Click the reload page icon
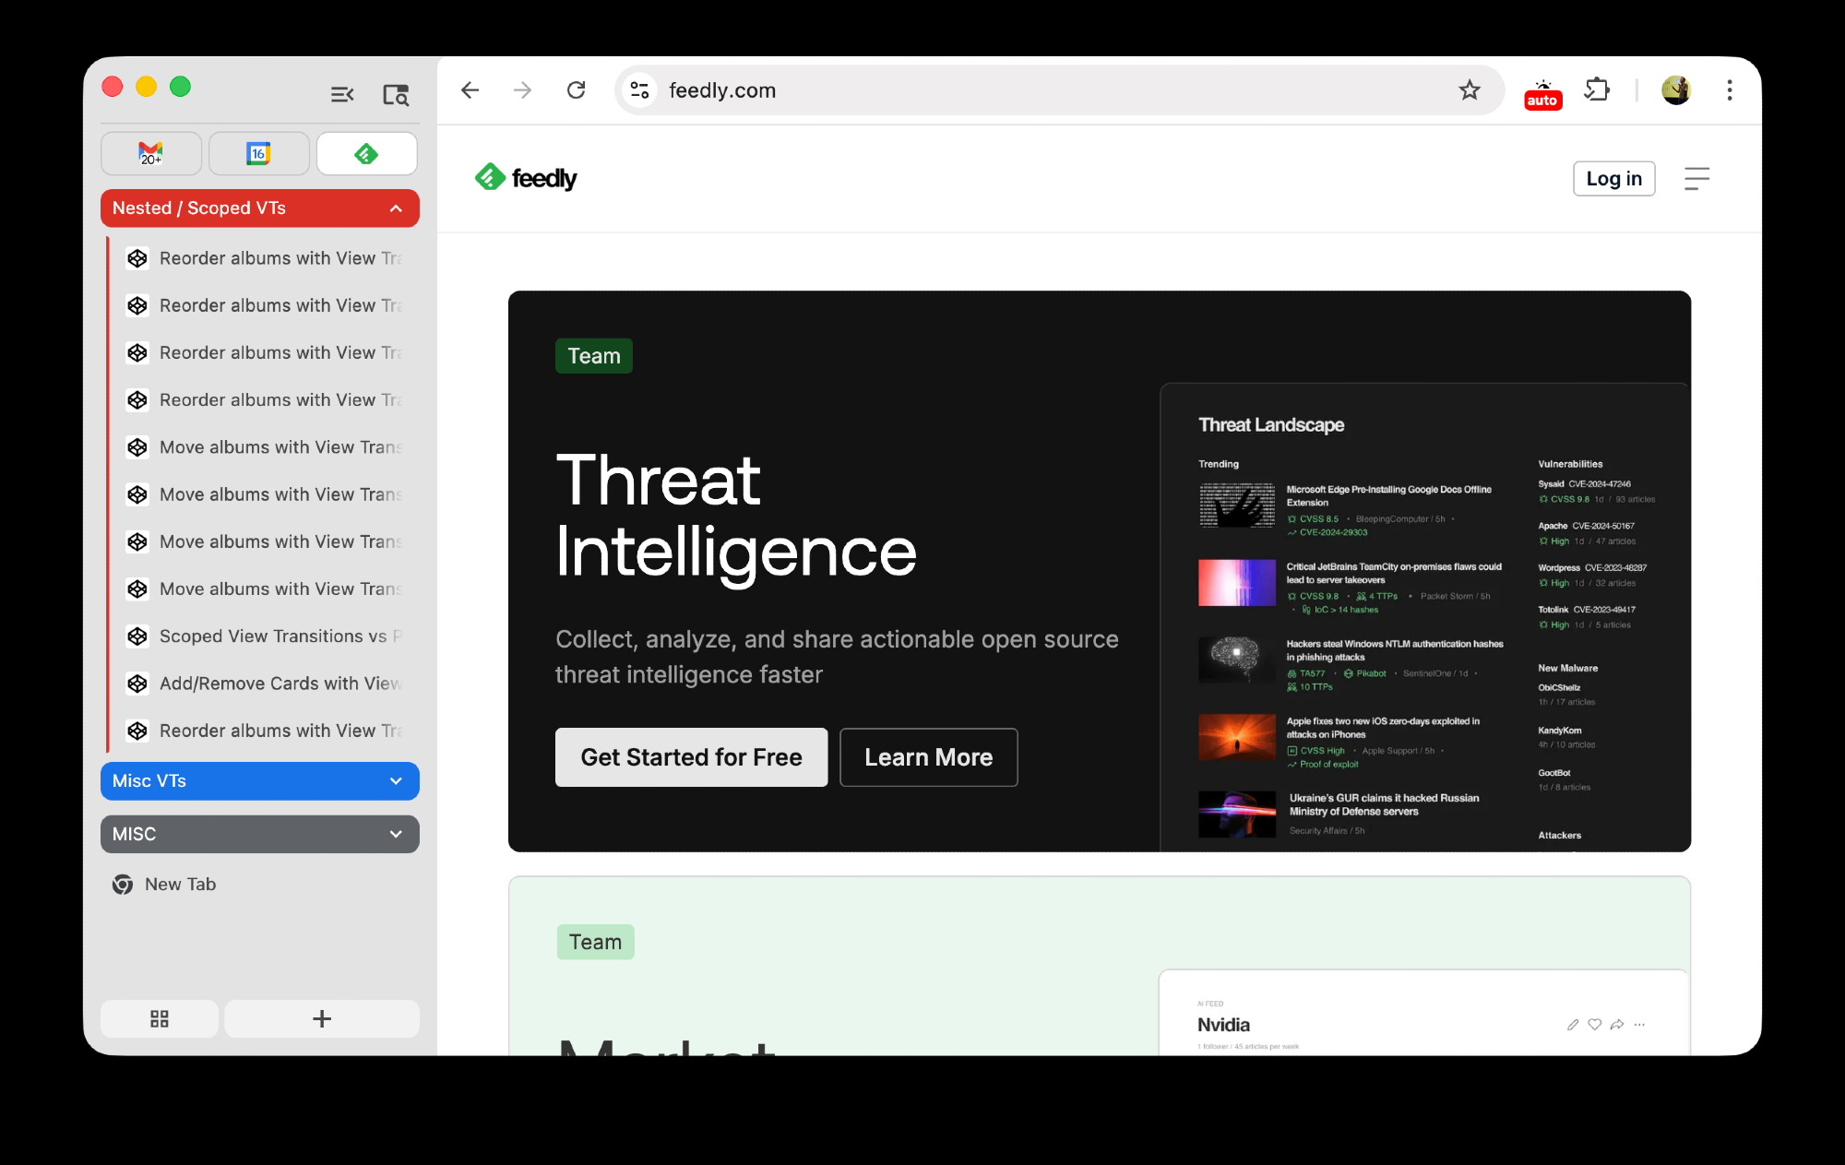Image resolution: width=1845 pixels, height=1165 pixels. (577, 90)
